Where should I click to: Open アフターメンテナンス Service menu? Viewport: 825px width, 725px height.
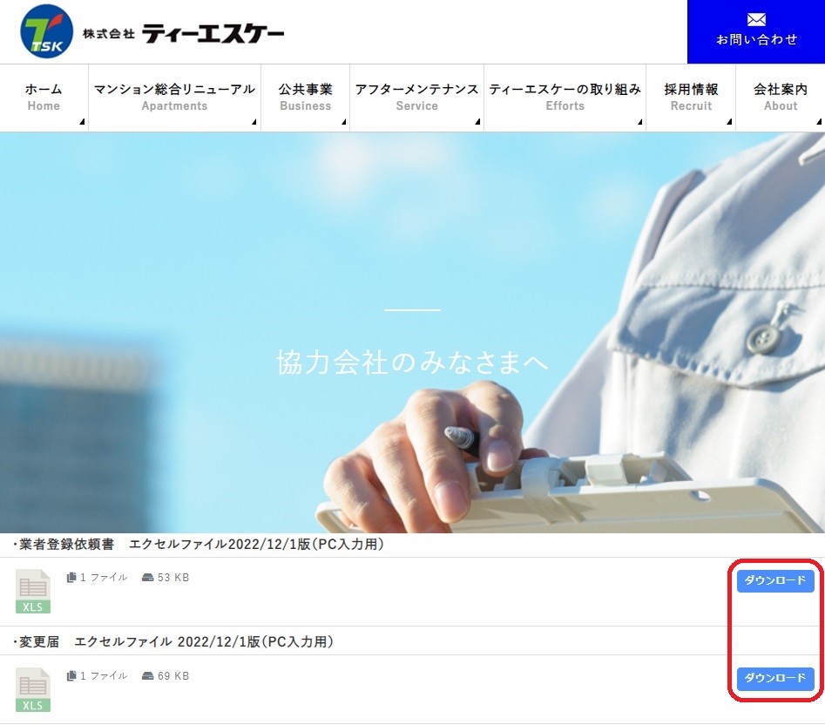tap(416, 98)
